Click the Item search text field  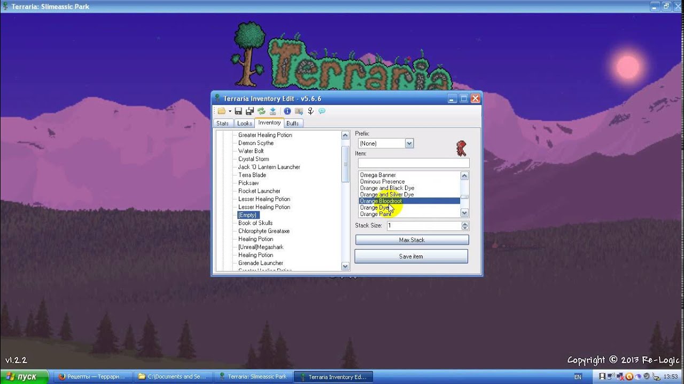(413, 163)
